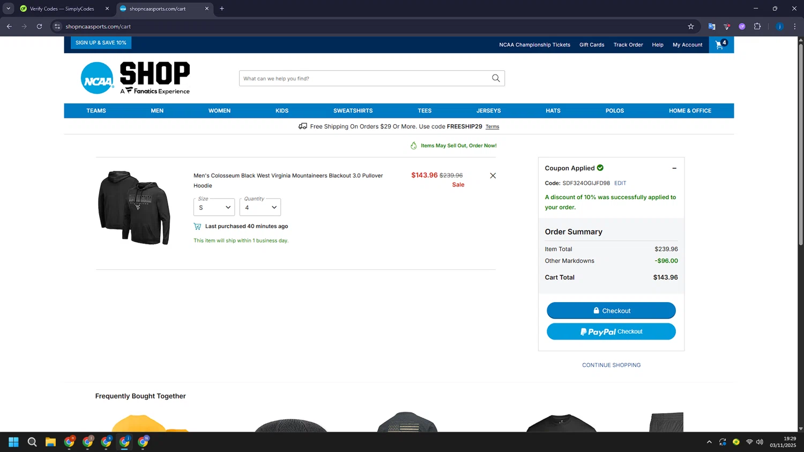Viewport: 804px width, 452px height.
Task: Open the Size dropdown showing S
Action: tap(214, 207)
